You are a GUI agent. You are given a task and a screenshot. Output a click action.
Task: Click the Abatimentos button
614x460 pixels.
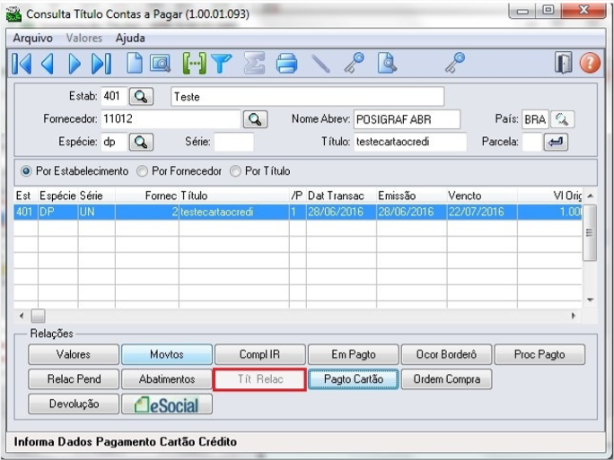pos(167,379)
